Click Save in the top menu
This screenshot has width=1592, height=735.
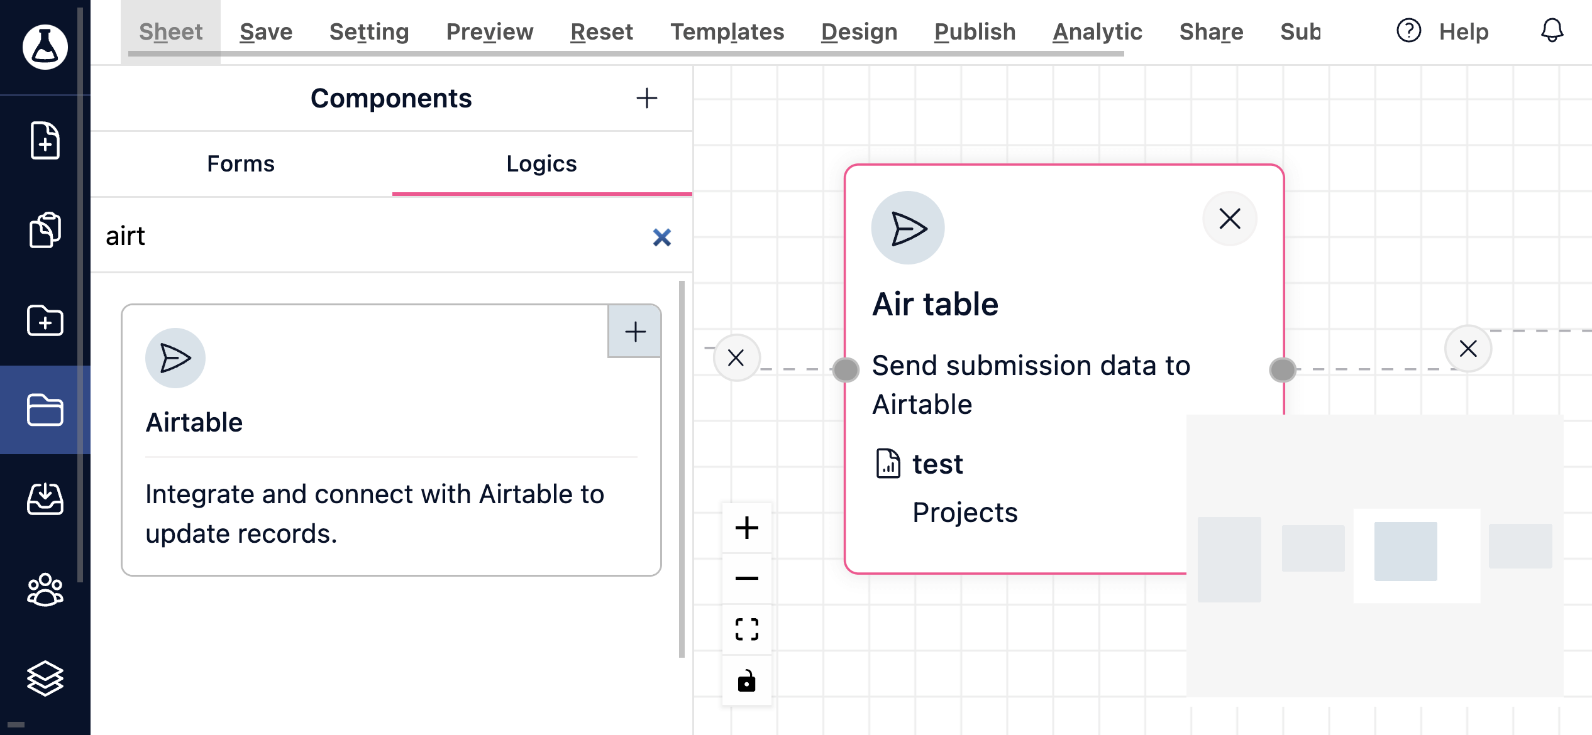pyautogui.click(x=266, y=31)
